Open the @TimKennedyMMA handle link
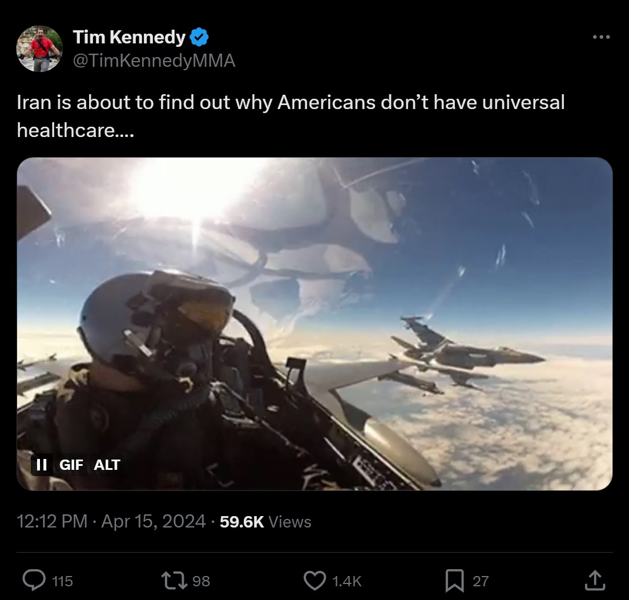The image size is (629, 600). point(154,61)
